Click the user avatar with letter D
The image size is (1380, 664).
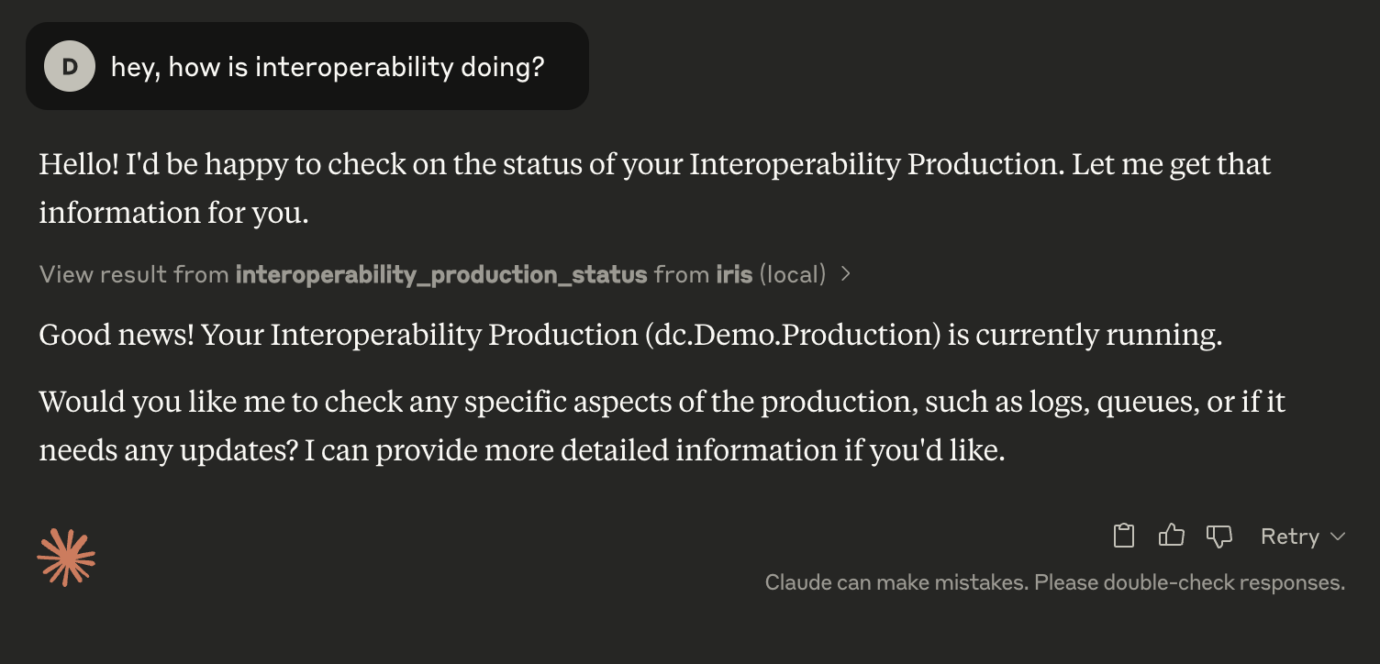point(70,66)
